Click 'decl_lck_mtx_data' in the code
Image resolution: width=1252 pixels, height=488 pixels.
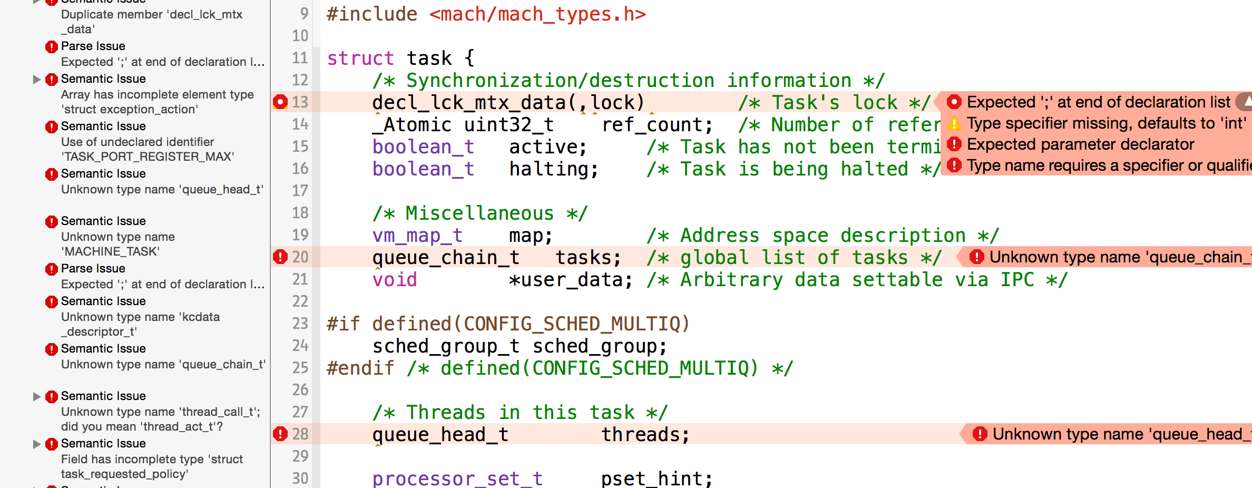click(469, 102)
